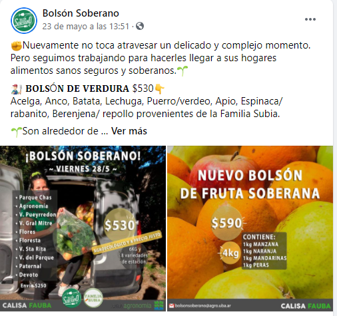Click the $530 price circle on flyer
This screenshot has height=316, width=337.
[x=120, y=225]
